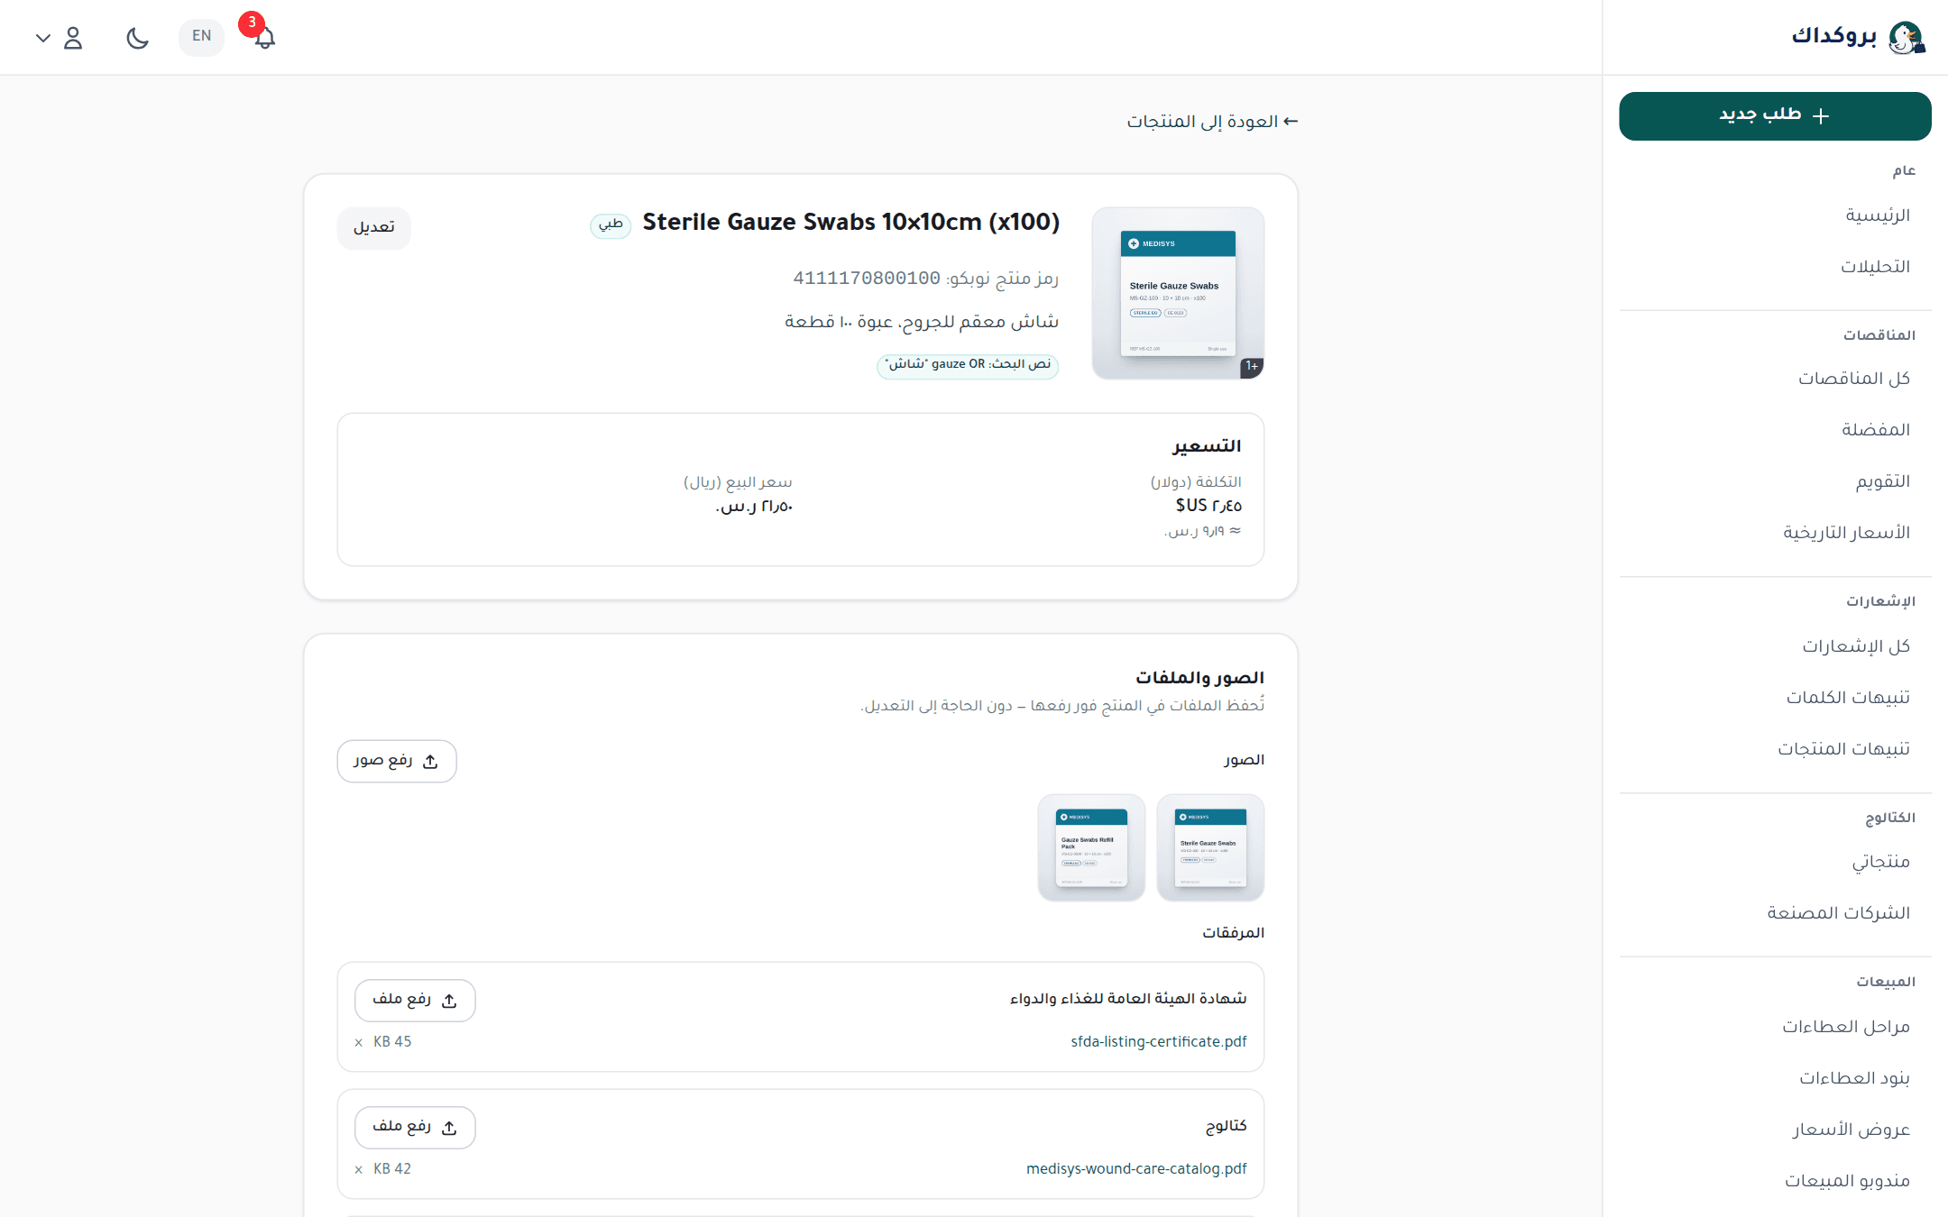Go back via العودة إلى المنتجات

tap(1212, 122)
